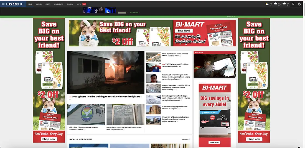Image resolution: width=305 pixels, height=148 pixels.
Task: Open the hamburger navigation menu
Action: [3, 4]
